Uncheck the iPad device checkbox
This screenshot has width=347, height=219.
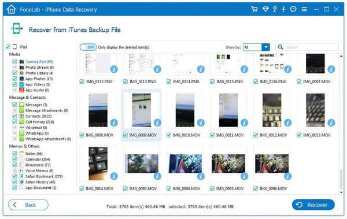coord(8,47)
